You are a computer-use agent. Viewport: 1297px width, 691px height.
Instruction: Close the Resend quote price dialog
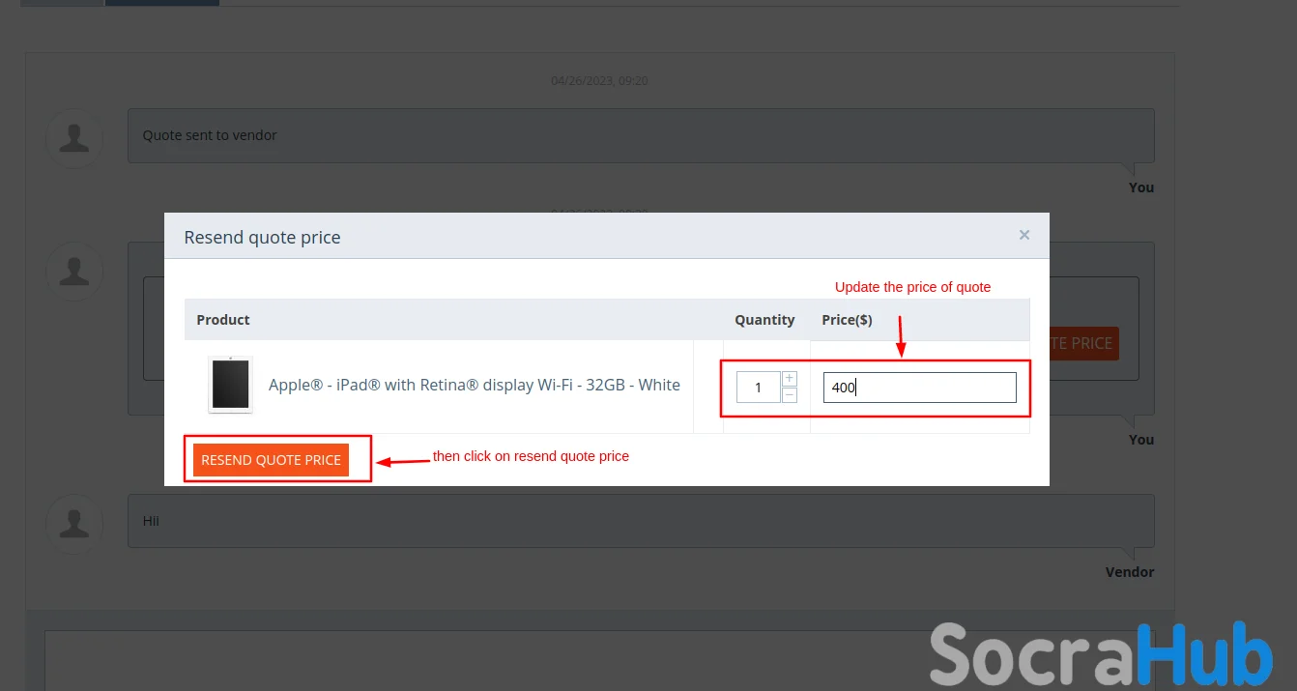click(x=1024, y=235)
